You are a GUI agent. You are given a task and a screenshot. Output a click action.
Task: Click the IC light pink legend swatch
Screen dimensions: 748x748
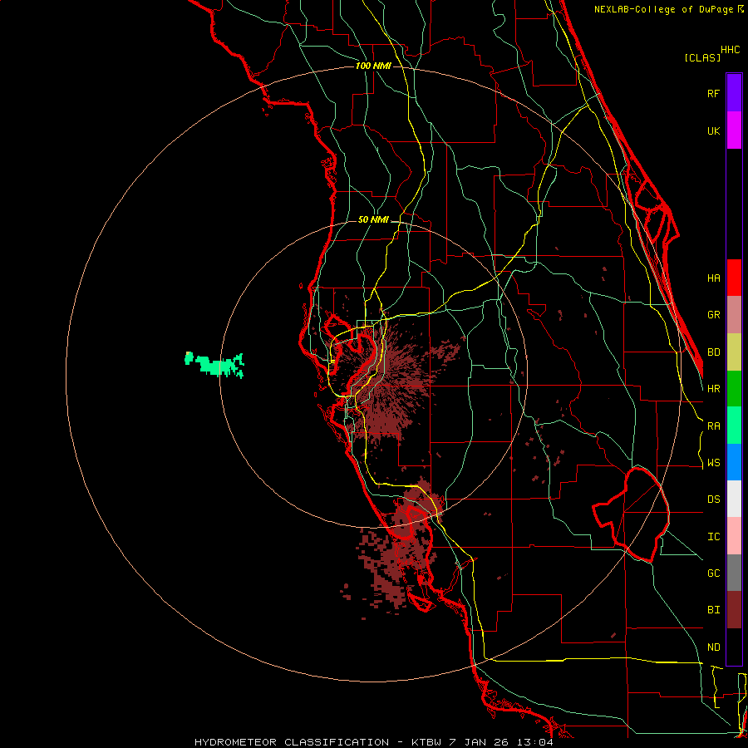coord(734,536)
